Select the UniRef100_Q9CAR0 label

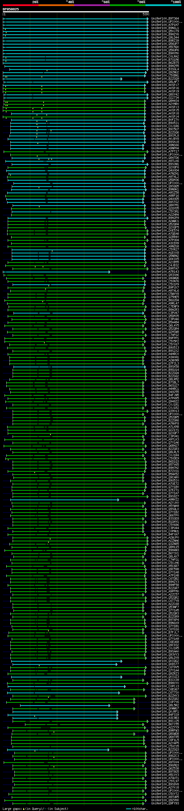coord(165,477)
